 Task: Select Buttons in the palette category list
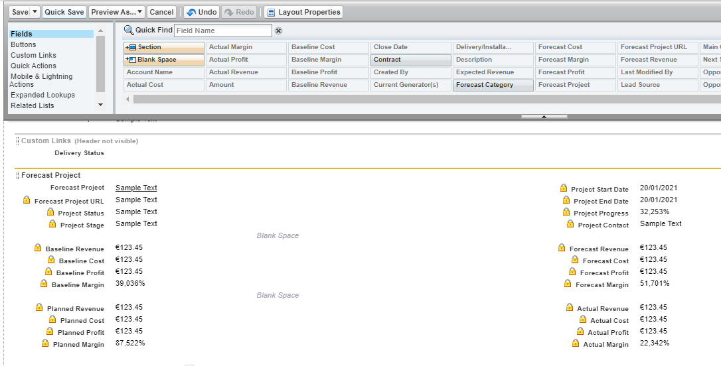tap(23, 44)
